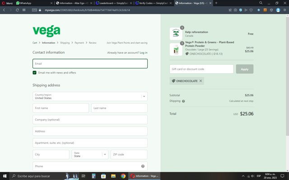Open the Country/region dropdown
Screen dimensions: 289x180
pyautogui.click(x=90, y=96)
